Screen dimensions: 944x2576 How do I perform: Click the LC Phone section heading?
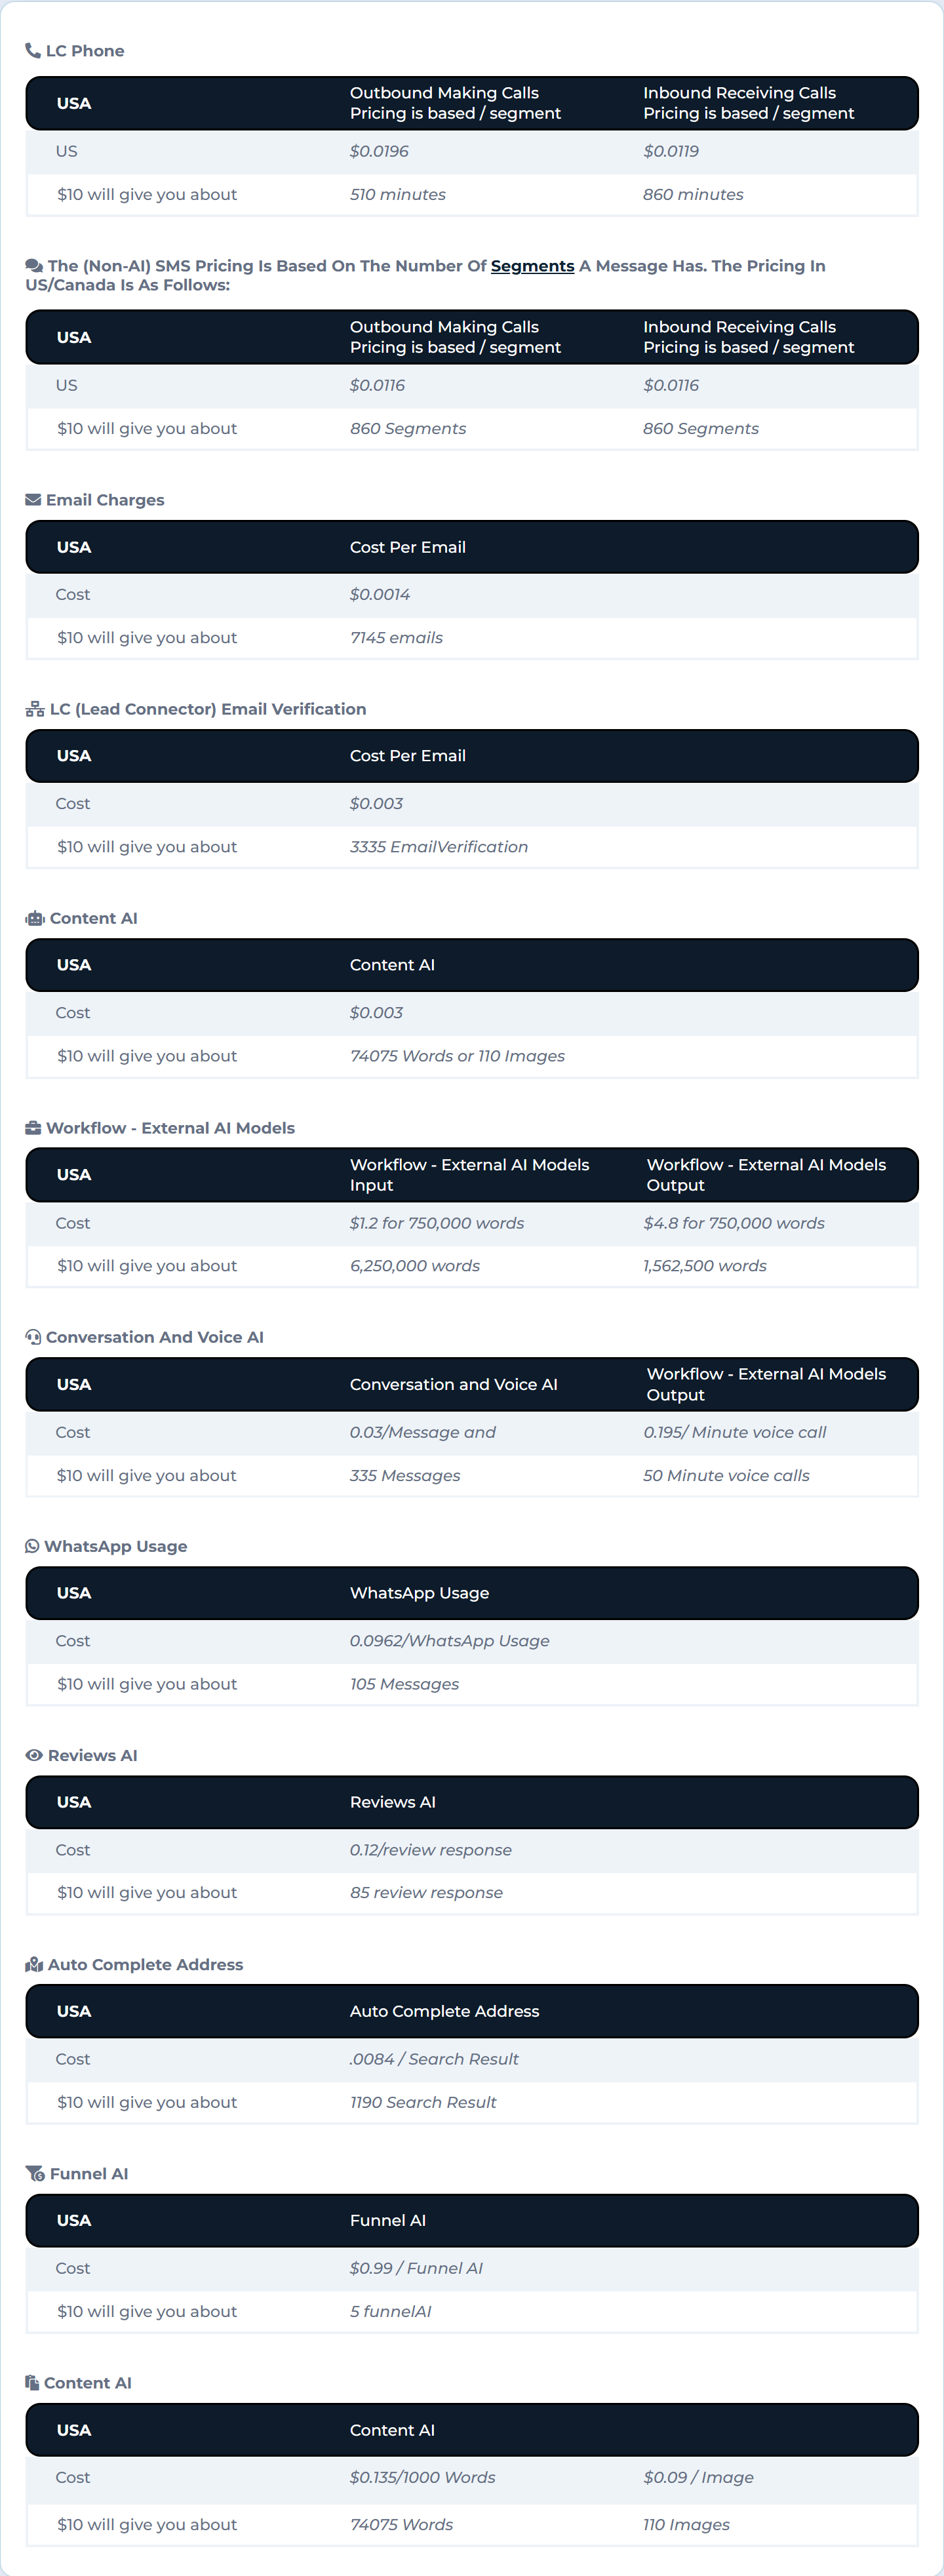tap(85, 51)
